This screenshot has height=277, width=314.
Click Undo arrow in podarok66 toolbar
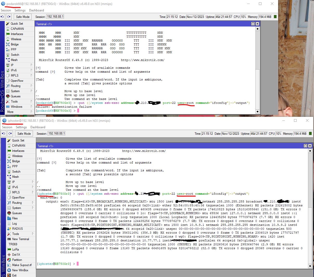(2, 17)
